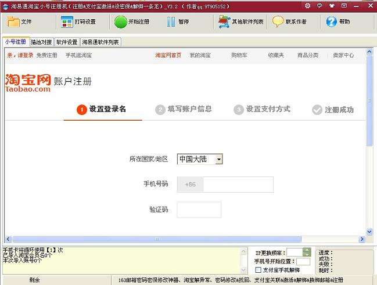Open the 淘易通软件列表 tab
377x285 pixels.
100,42
